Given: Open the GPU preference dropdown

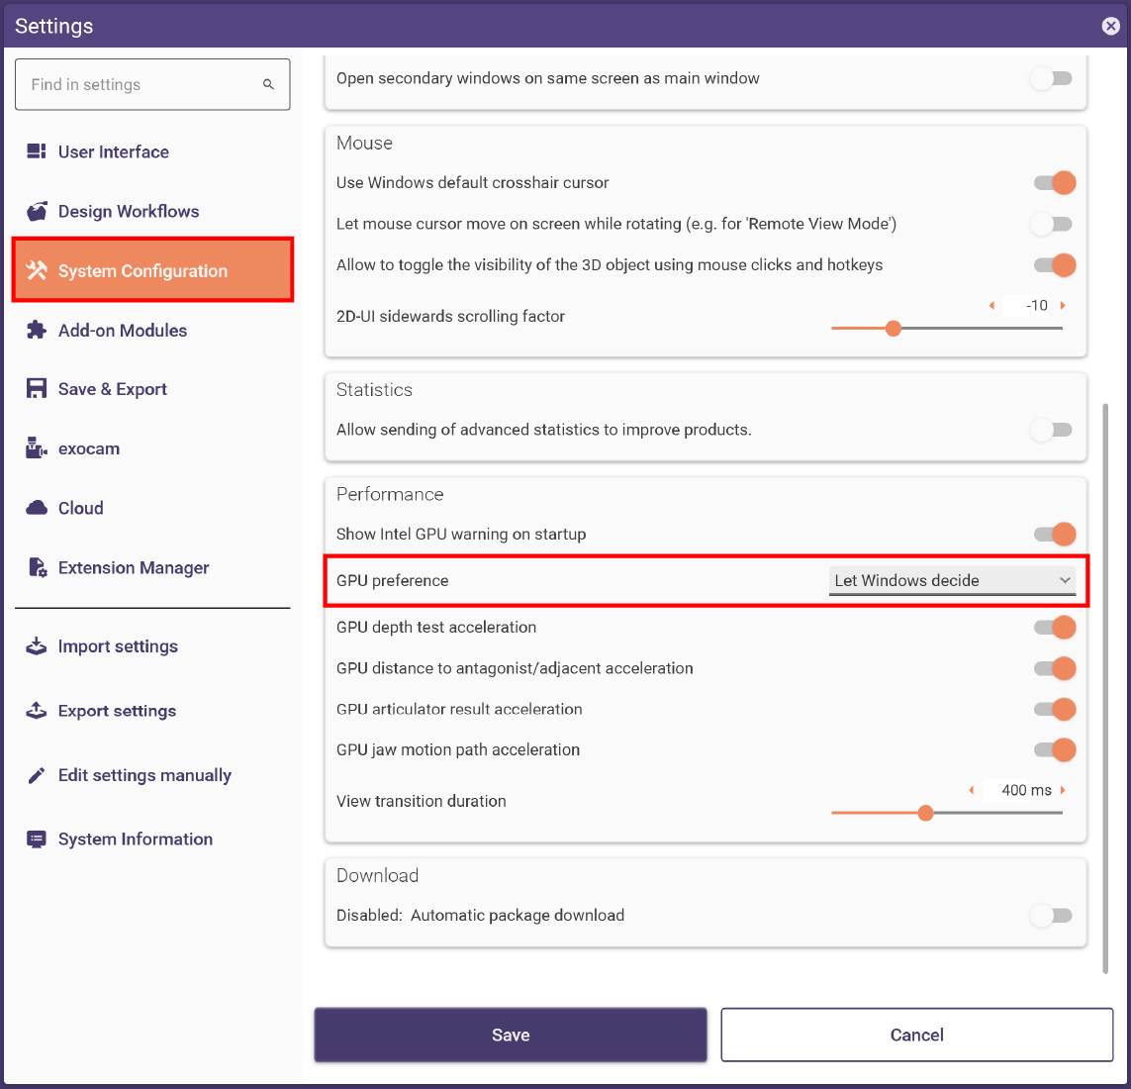Looking at the screenshot, I should pos(952,581).
